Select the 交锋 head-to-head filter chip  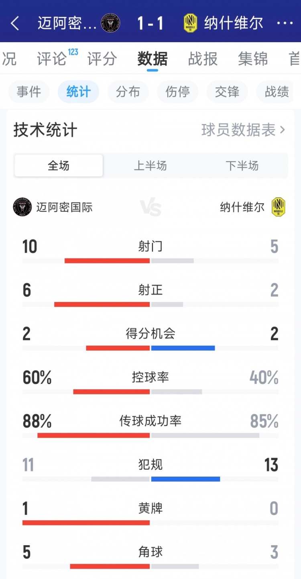227,92
